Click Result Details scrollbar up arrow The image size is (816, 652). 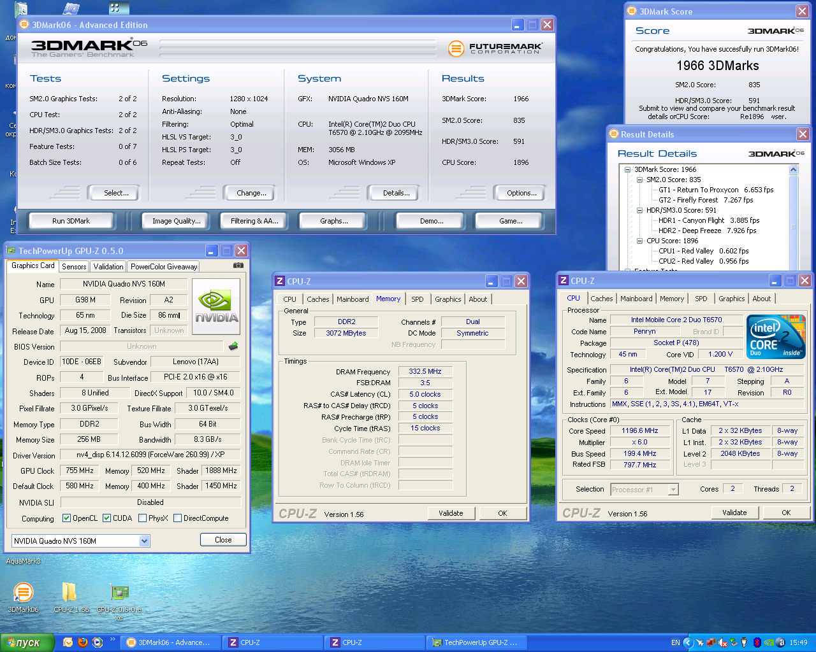point(794,169)
